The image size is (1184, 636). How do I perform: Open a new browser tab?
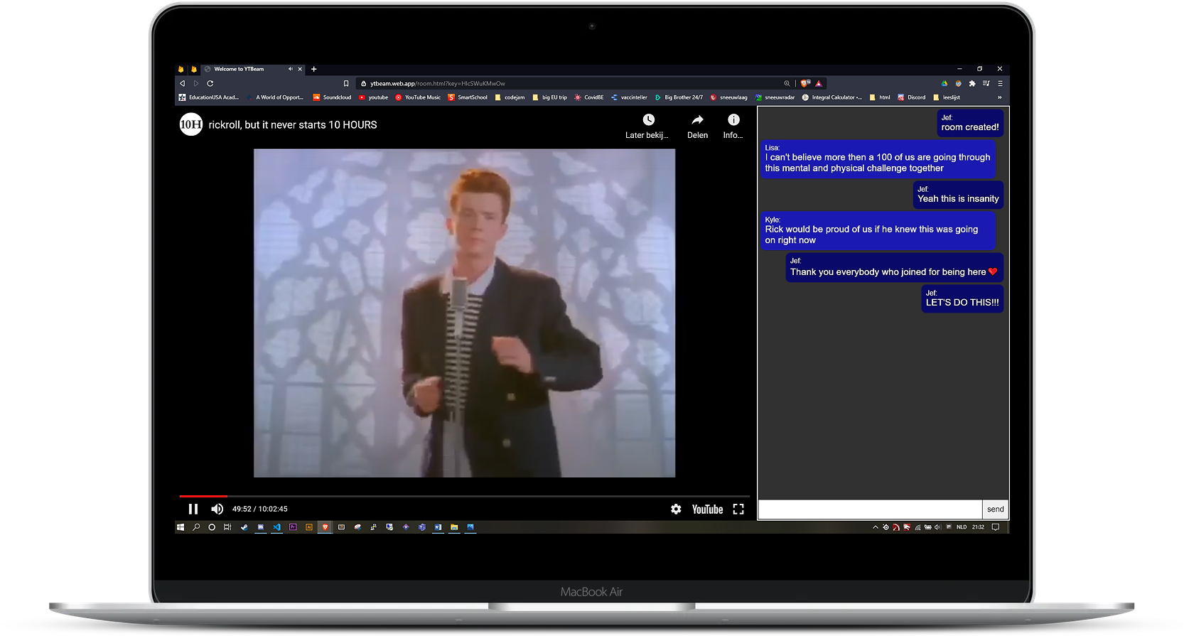click(313, 69)
